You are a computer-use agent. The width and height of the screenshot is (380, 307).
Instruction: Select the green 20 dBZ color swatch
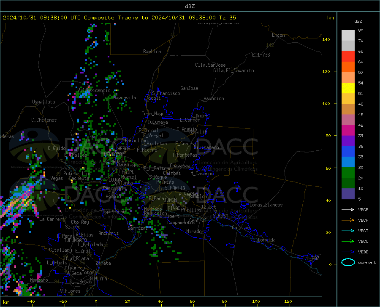[x=348, y=173]
